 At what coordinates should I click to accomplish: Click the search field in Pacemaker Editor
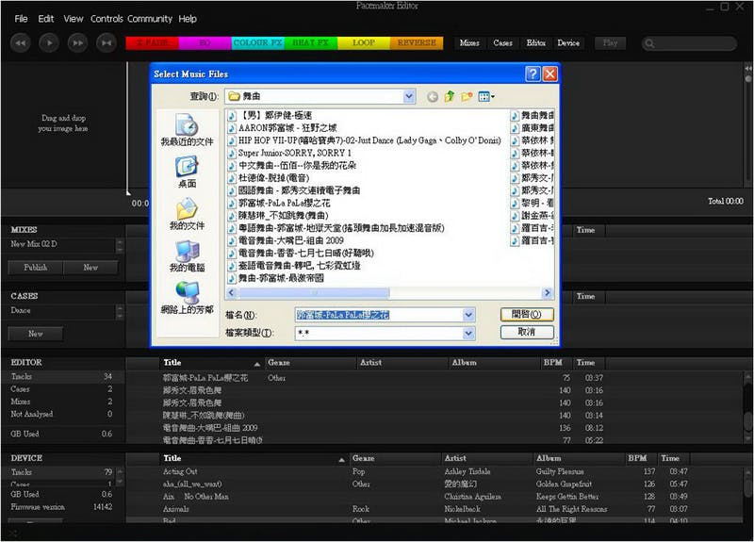tap(689, 43)
